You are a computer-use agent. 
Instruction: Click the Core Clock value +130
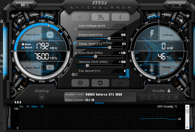point(122,53)
